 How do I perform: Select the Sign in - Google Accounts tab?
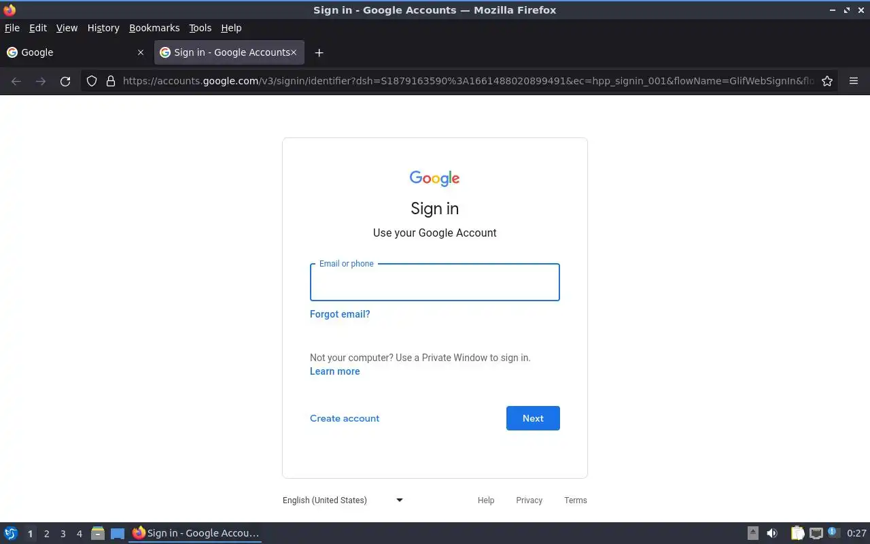pyautogui.click(x=229, y=52)
